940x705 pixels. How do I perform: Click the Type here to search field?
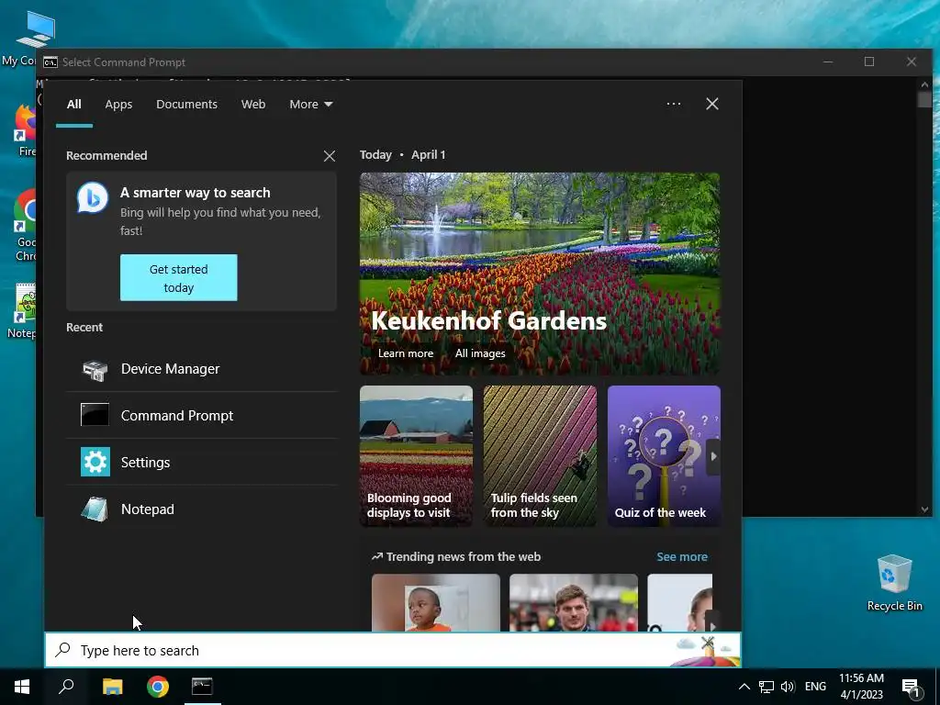[x=393, y=650]
